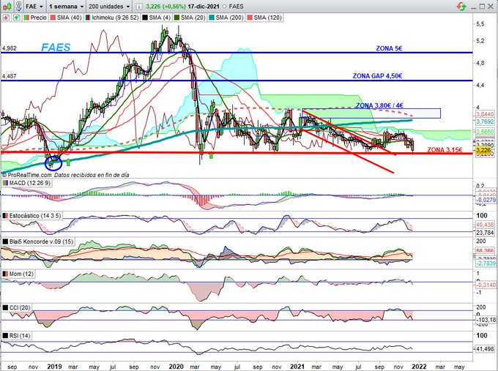498x371 pixels.
Task: Click the teal SMA (200) swatch icon
Action: [212, 18]
